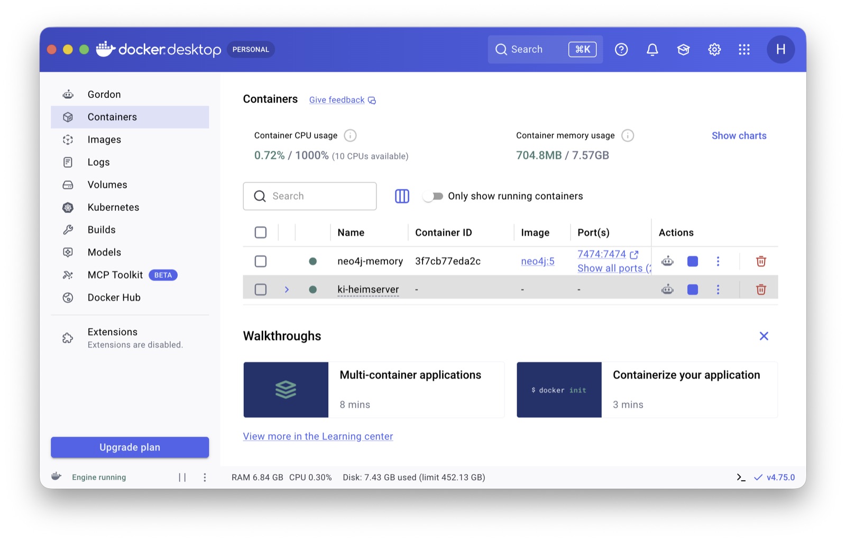Viewport: 846px width, 541px height.
Task: Stop the neo4j-memory container
Action: tap(693, 261)
